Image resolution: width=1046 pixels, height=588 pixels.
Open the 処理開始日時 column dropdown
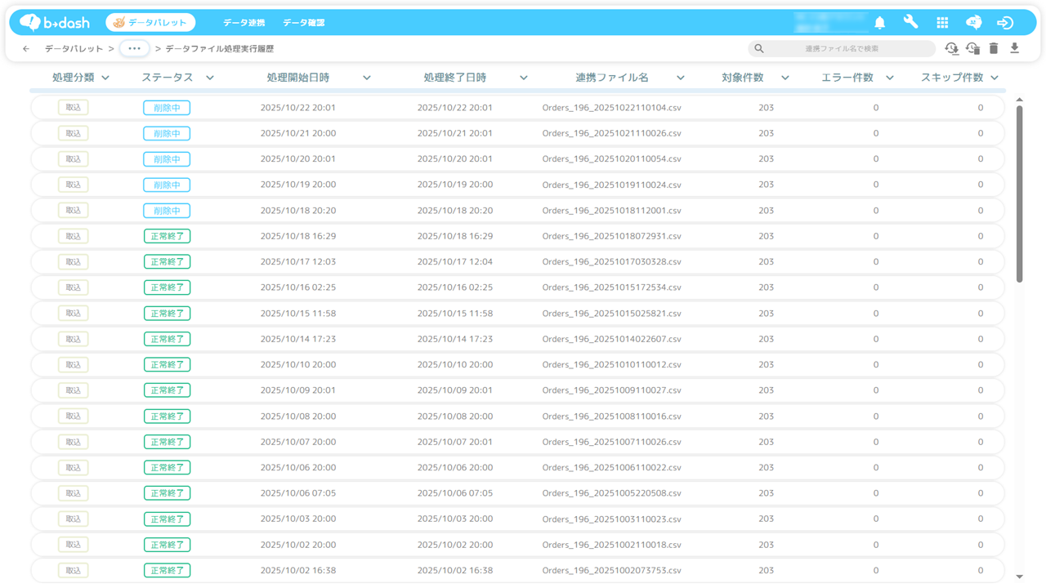pyautogui.click(x=367, y=78)
